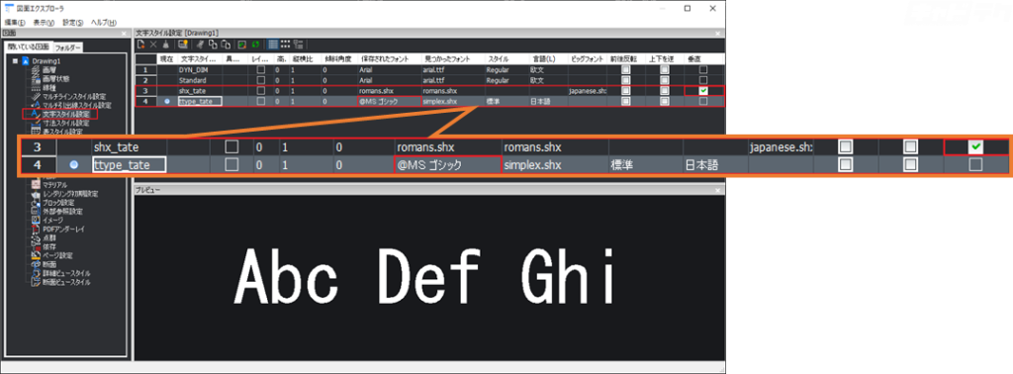This screenshot has width=1013, height=374.
Task: Open PDFアンダーレイ in the tree
Action: (x=64, y=230)
